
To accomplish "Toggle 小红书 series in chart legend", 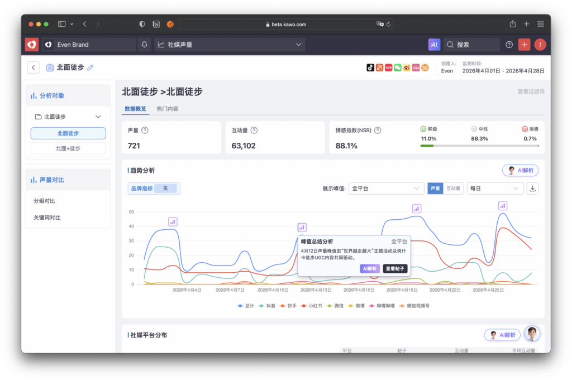I will [312, 306].
